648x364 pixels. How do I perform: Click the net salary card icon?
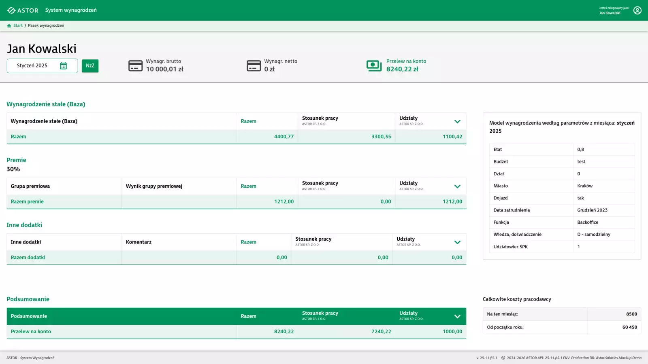coord(254,66)
